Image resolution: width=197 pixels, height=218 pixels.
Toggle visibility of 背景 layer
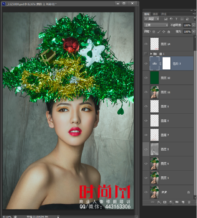click(146, 192)
